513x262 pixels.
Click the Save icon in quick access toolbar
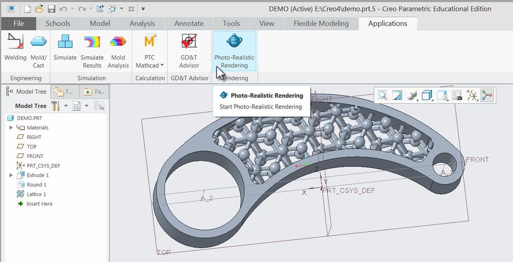pyautogui.click(x=51, y=9)
